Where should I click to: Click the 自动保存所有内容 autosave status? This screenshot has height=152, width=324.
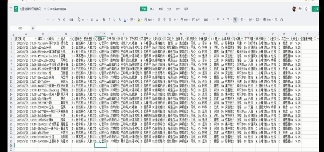point(57,9)
